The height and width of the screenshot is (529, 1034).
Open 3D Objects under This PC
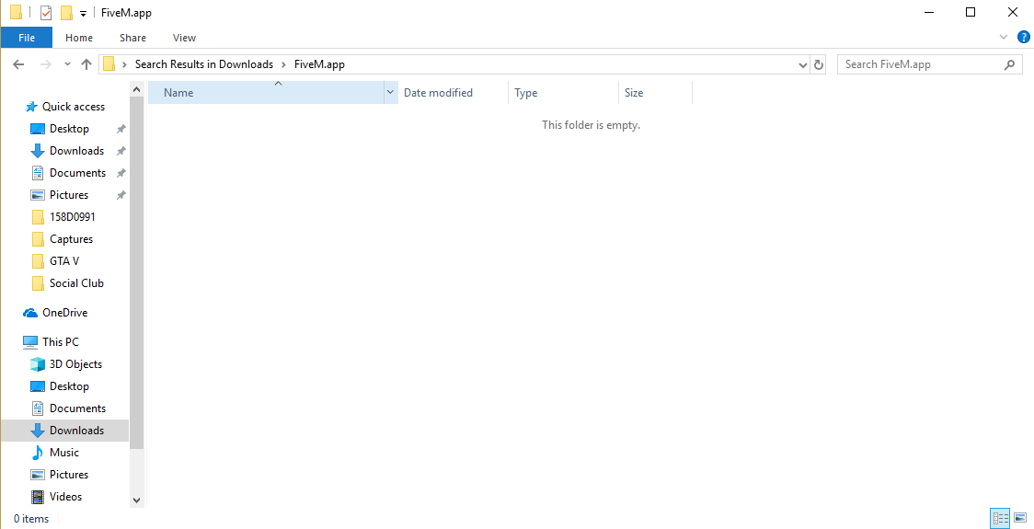point(75,364)
